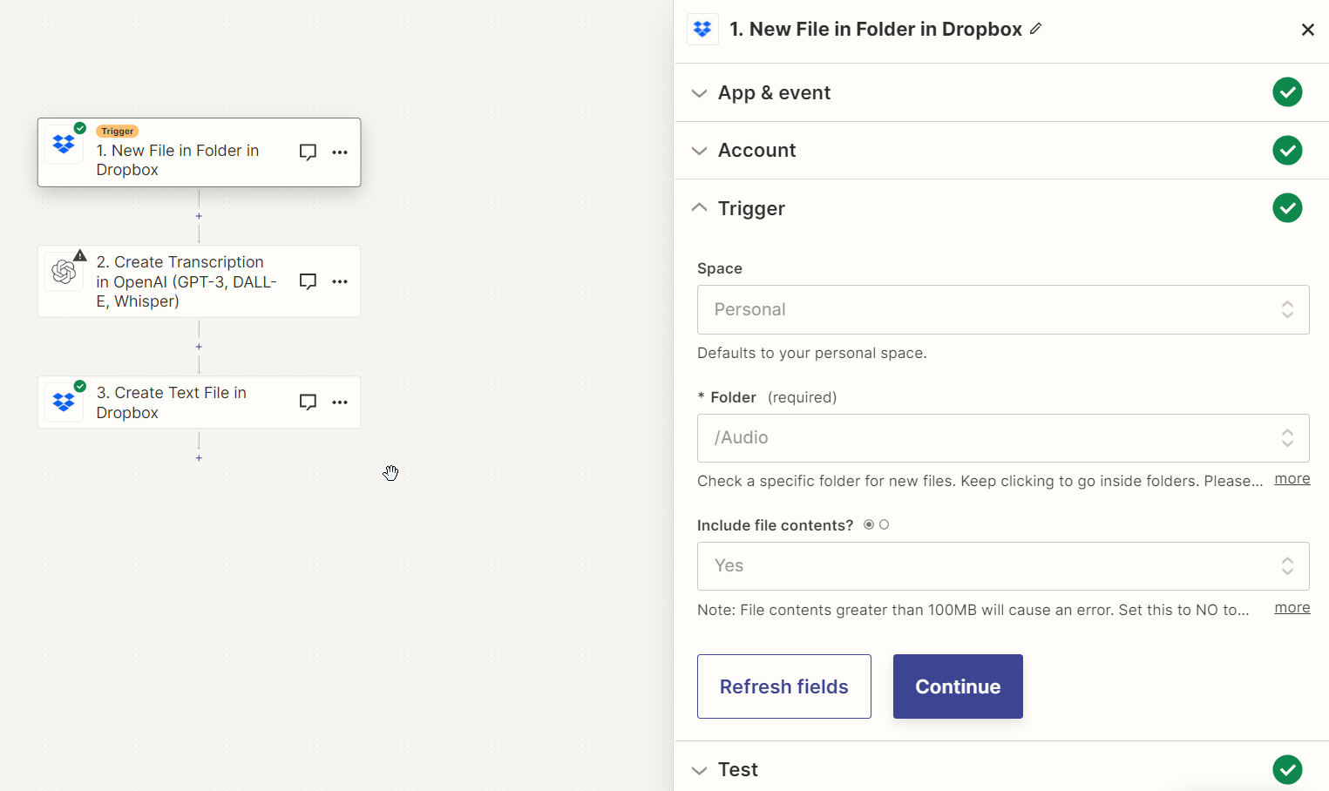Add a step between steps 1 and 2
1329x791 pixels.
click(199, 216)
